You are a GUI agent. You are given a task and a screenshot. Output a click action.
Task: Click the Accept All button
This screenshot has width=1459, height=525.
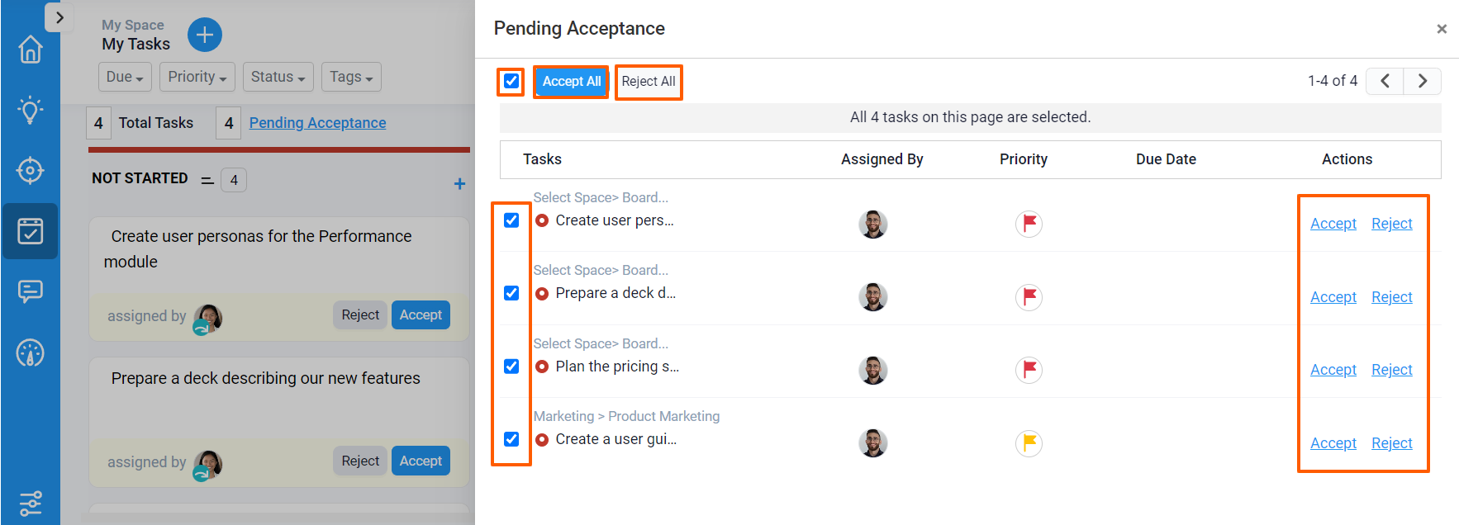pos(570,82)
